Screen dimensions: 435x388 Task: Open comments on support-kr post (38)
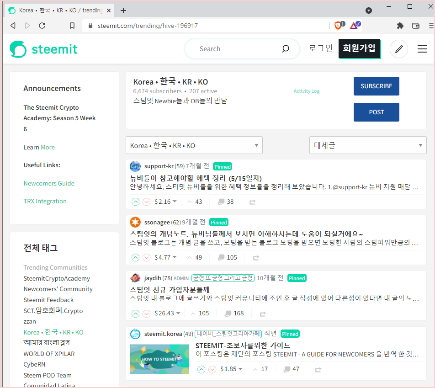(226, 202)
